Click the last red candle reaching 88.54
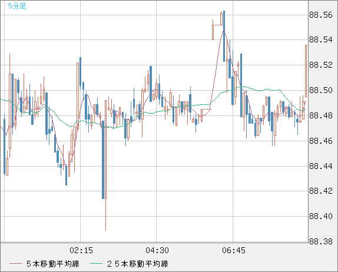This screenshot has height=272, width=338. coord(306,71)
